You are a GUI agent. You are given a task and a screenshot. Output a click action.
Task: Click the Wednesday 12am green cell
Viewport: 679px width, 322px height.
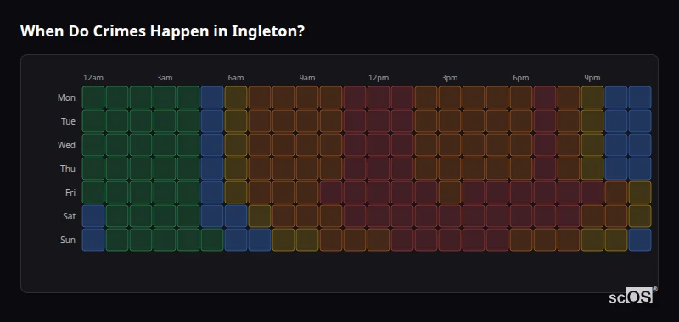point(93,145)
